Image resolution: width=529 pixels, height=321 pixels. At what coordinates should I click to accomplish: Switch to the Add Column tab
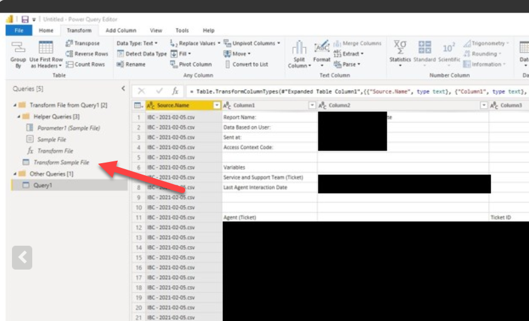pyautogui.click(x=121, y=30)
